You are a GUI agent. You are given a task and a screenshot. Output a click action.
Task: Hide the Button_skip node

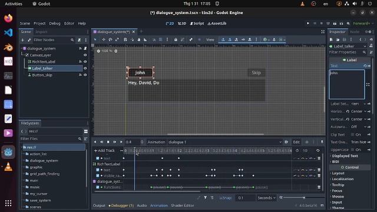pyautogui.click(x=85, y=75)
